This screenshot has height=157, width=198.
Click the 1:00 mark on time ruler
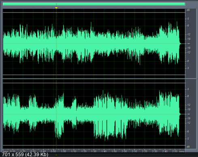[64, 151]
